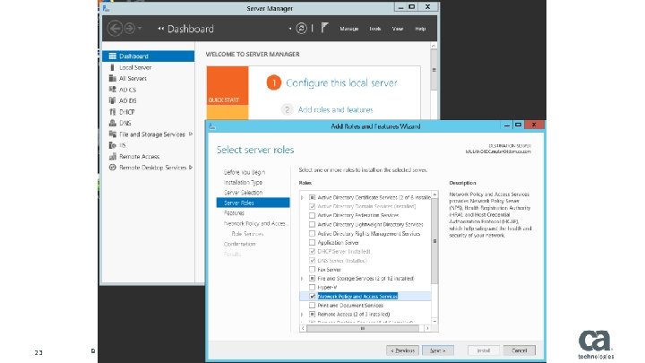This screenshot has height=363, width=645.
Task: Click the Next button
Action: point(438,350)
